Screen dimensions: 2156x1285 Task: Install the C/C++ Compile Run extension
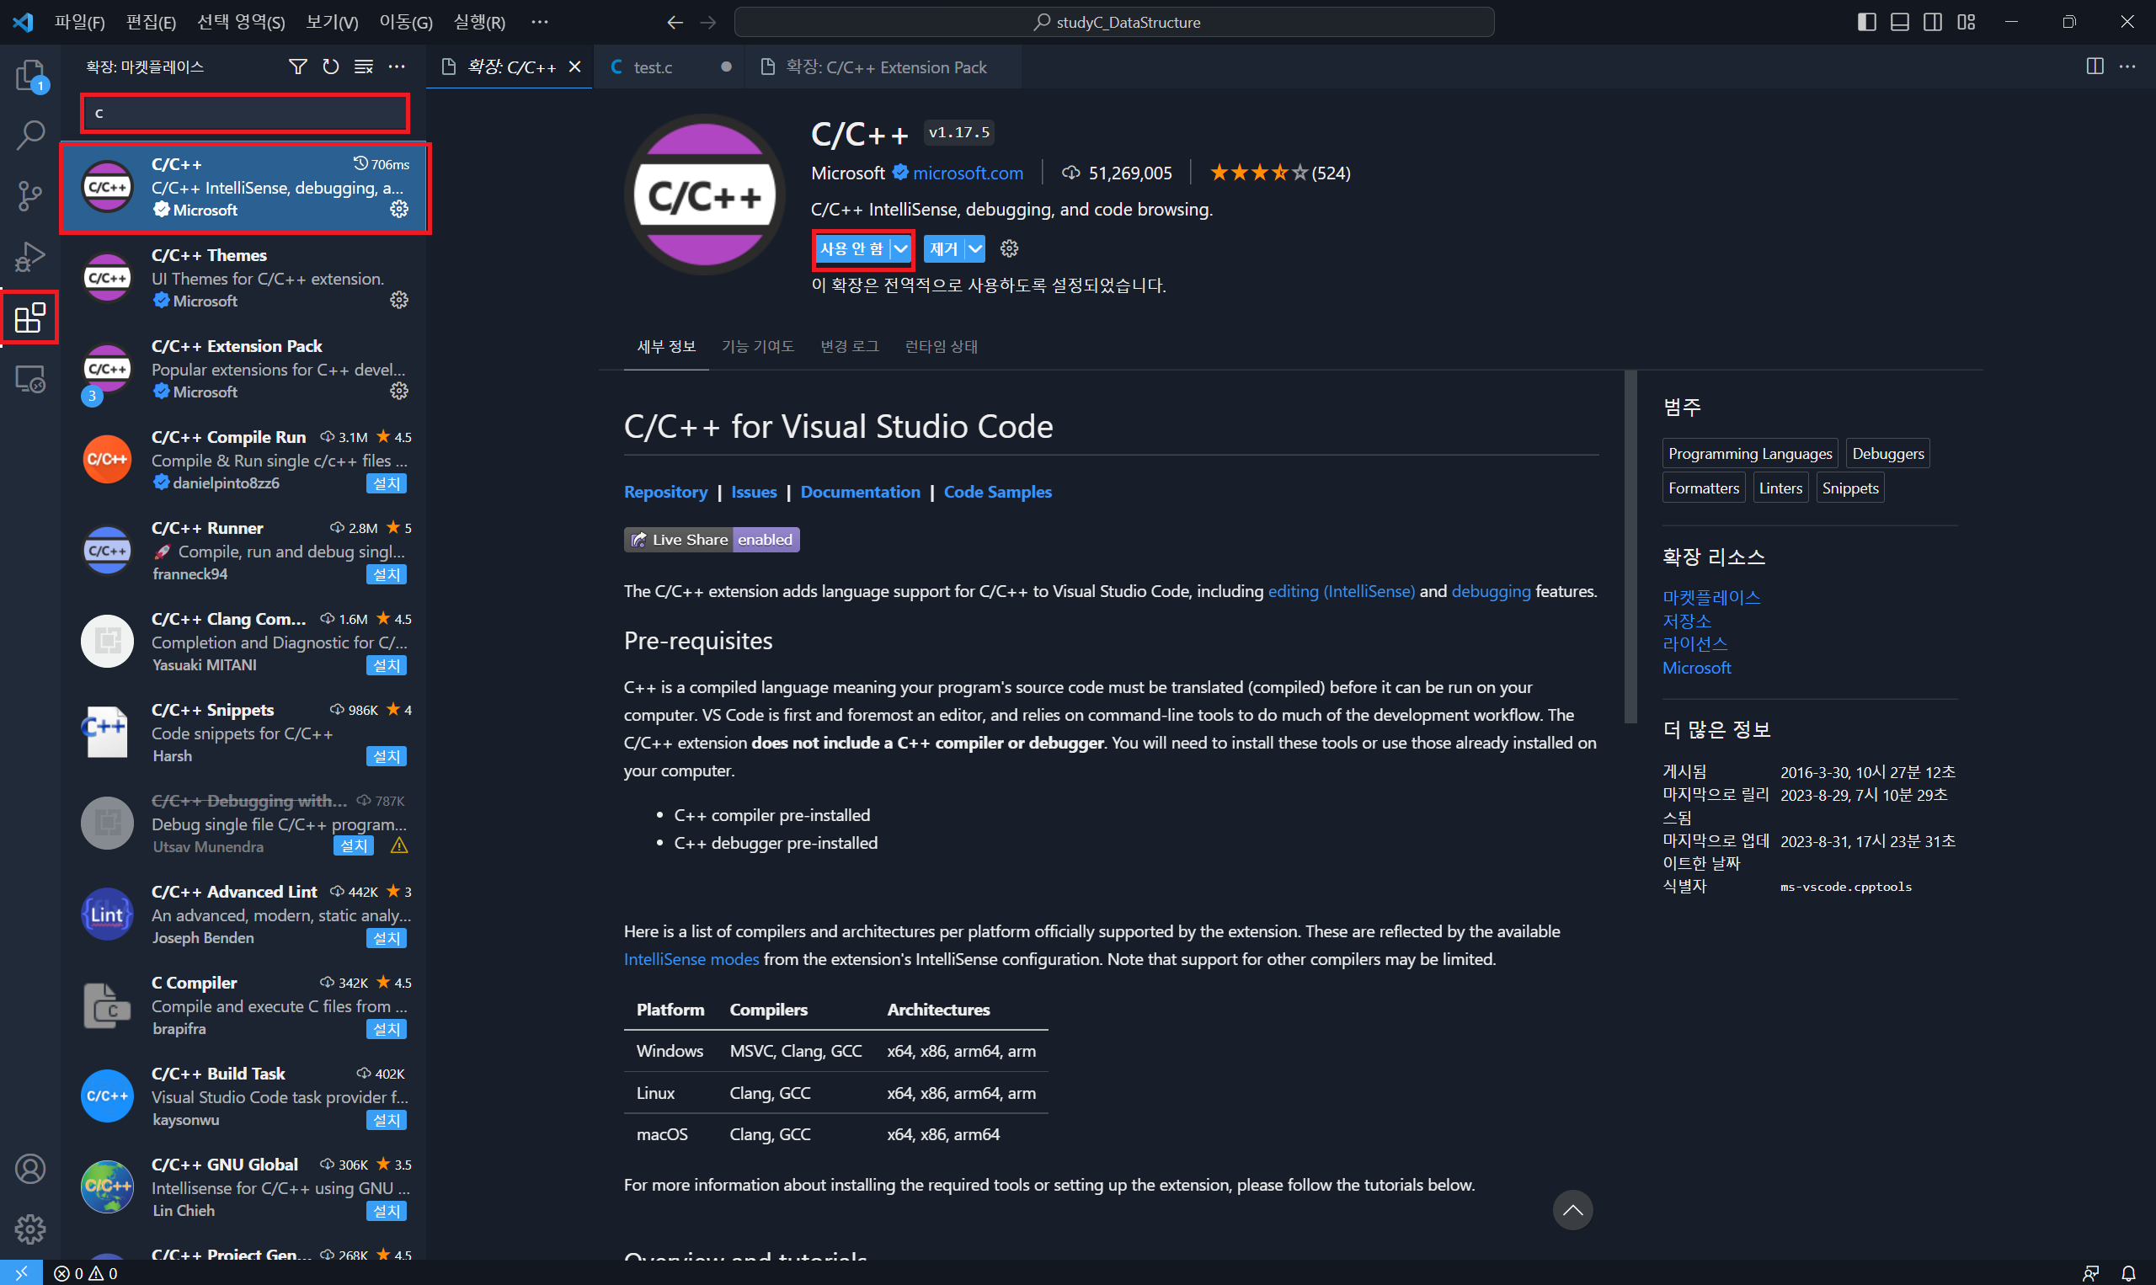coord(387,483)
